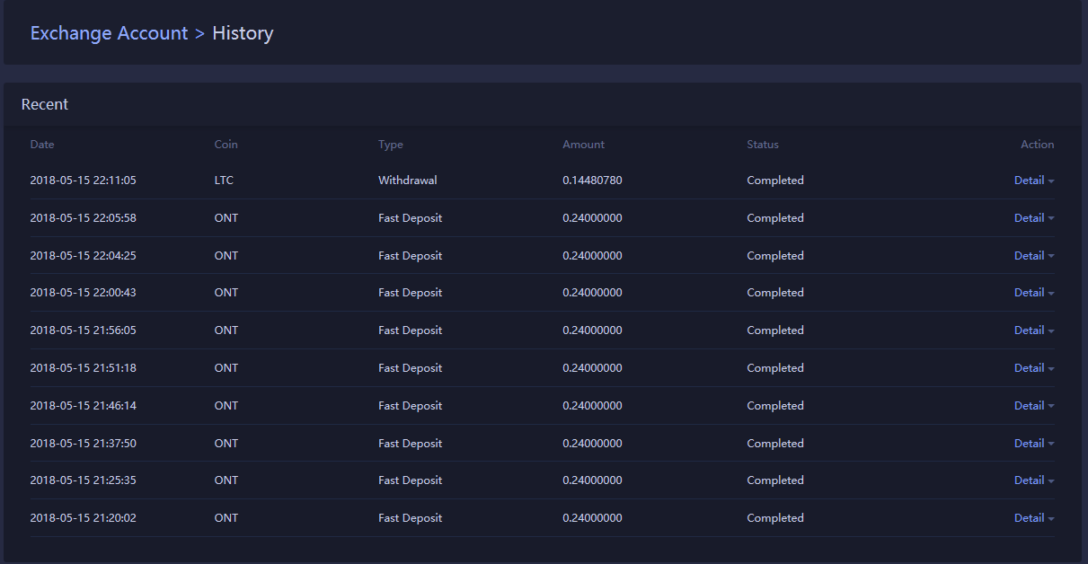Click Detail on the 21:25:35 row
This screenshot has width=1088, height=564.
click(1032, 480)
